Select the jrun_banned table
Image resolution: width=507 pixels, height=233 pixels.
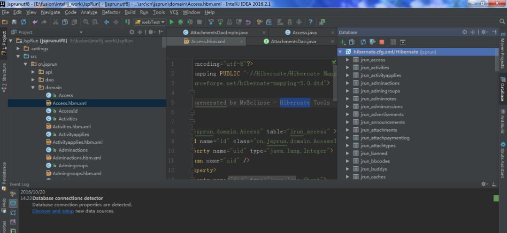pos(374,154)
